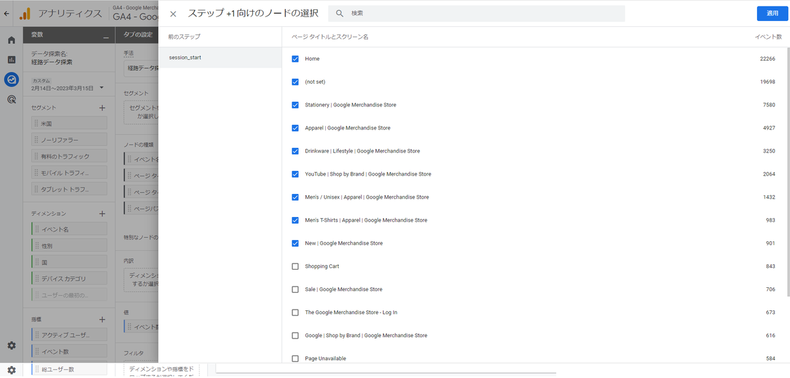This screenshot has width=790, height=378.
Task: Check the Shopping Cart checkbox
Action: point(295,266)
